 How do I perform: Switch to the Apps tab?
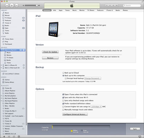tap(60, 10)
